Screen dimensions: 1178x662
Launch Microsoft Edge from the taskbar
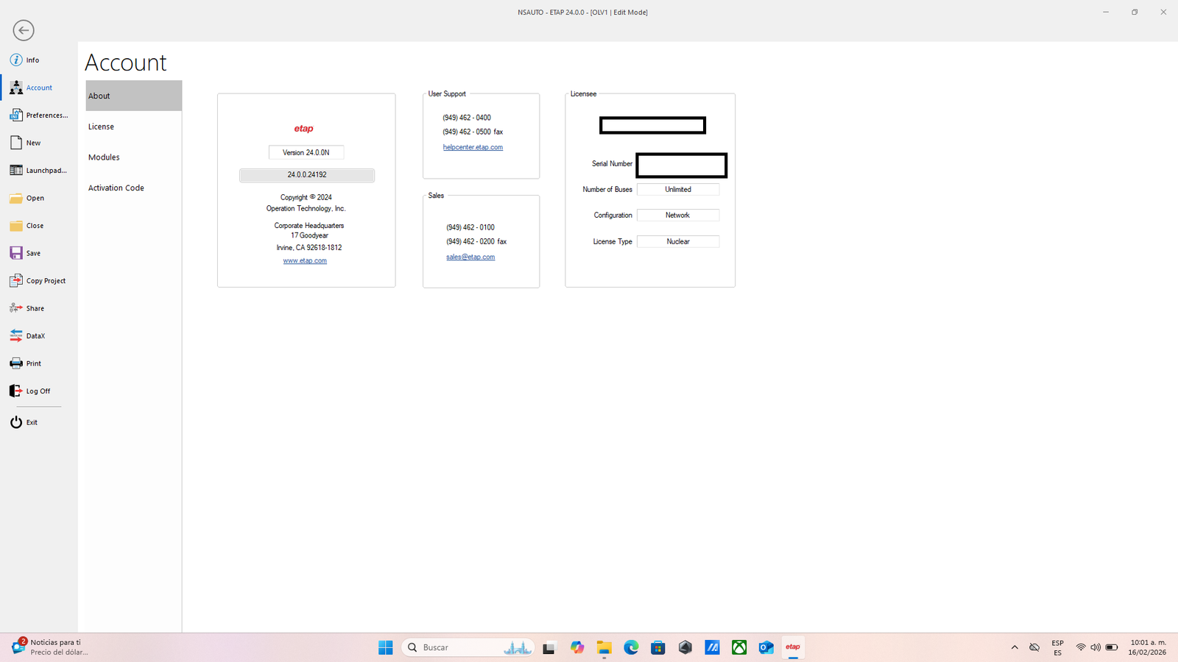pyautogui.click(x=631, y=647)
